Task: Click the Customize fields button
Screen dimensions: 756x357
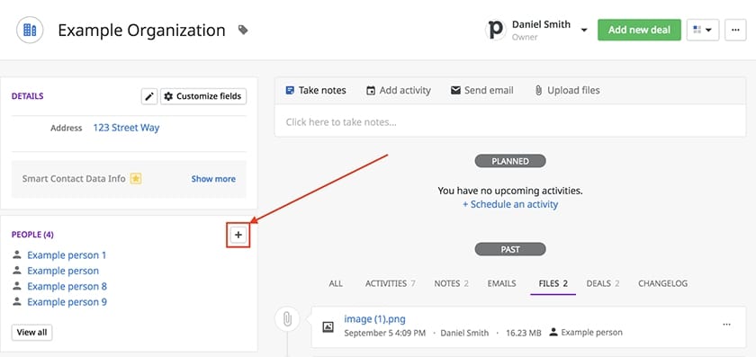Action: point(203,96)
